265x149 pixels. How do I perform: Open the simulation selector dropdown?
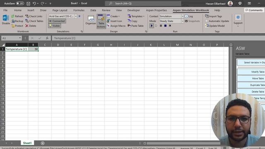(x=76, y=16)
